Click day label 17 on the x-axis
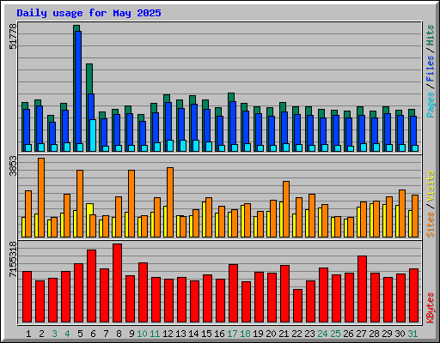 pos(232,334)
